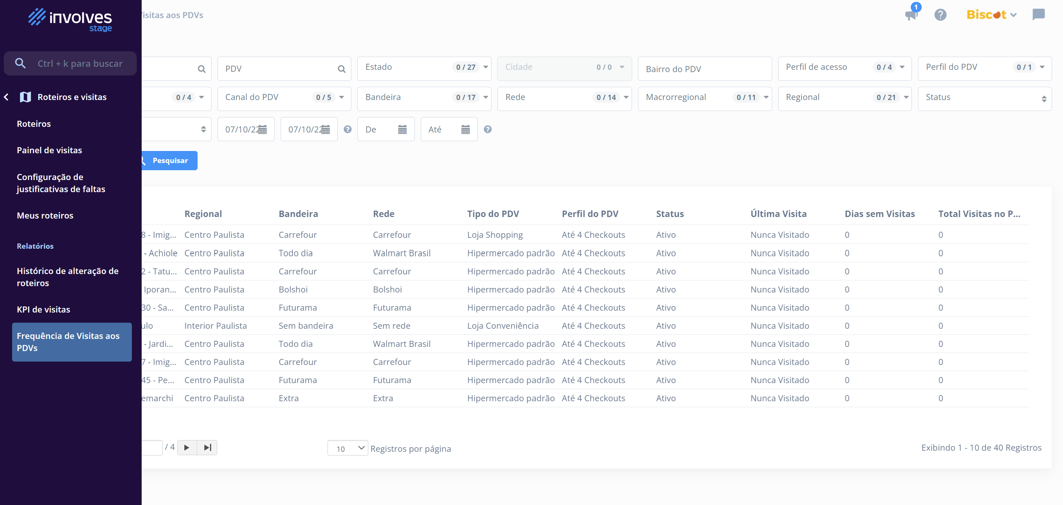The image size is (1063, 505).
Task: Open the calendar picker in the De field
Action: click(402, 129)
